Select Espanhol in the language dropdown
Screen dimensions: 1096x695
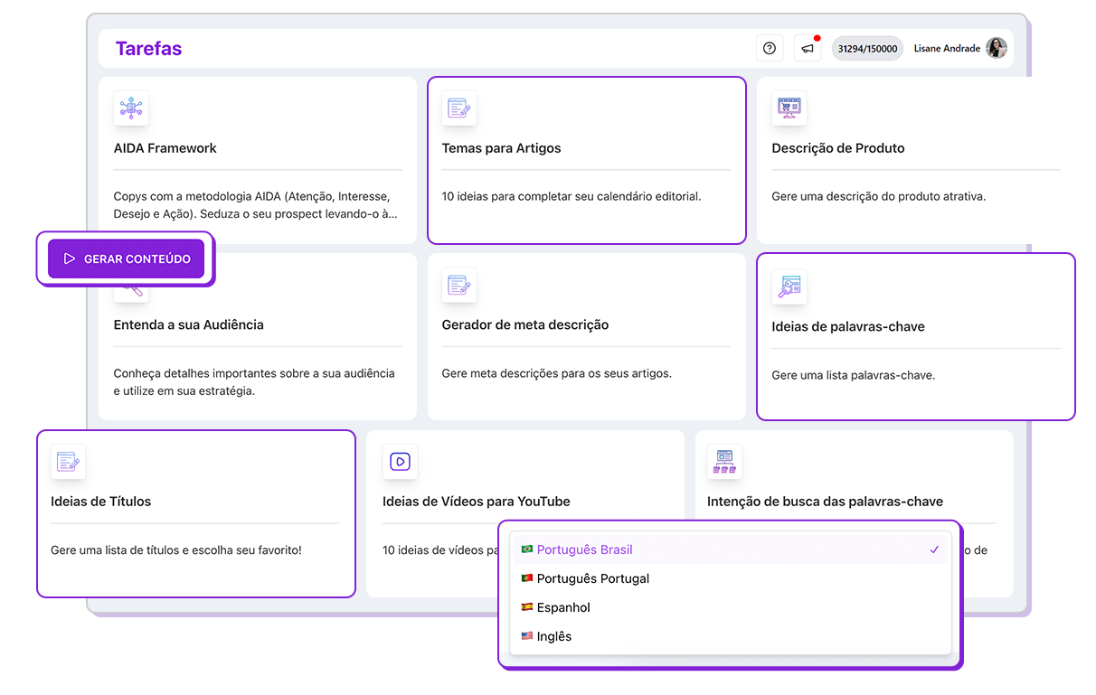pos(562,607)
